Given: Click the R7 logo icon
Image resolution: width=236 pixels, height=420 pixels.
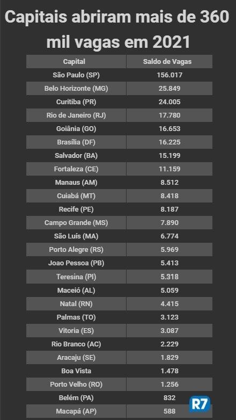Looking at the screenshot, I should [200, 404].
